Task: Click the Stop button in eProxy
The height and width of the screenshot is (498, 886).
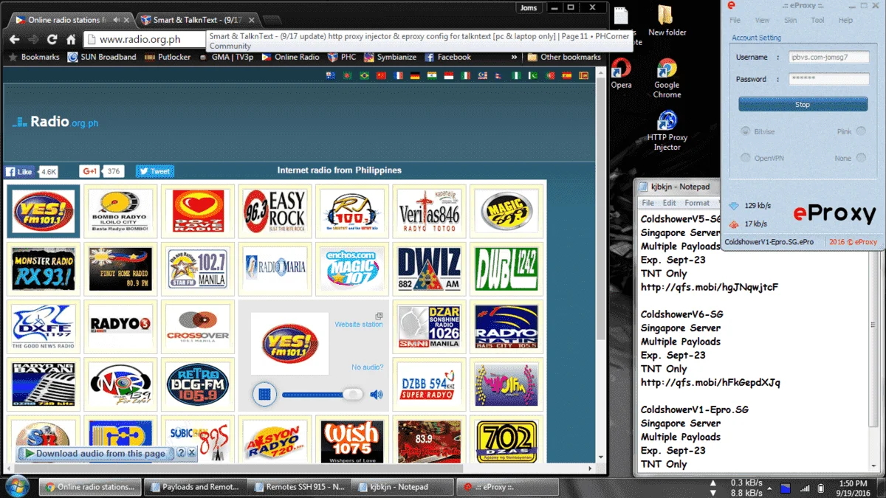Action: click(x=803, y=105)
